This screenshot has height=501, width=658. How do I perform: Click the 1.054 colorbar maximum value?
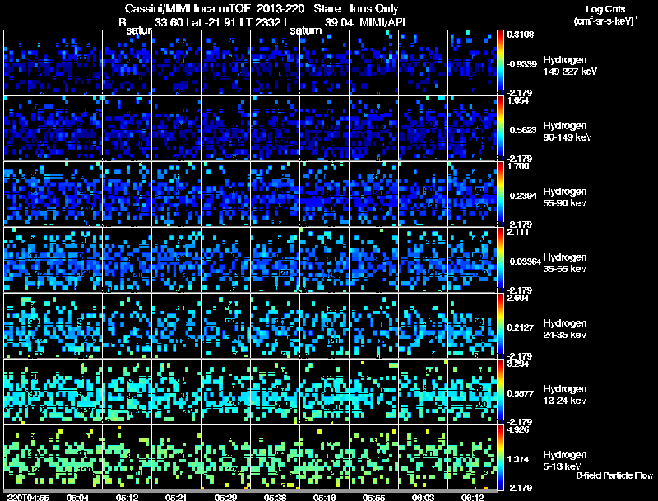[x=518, y=100]
